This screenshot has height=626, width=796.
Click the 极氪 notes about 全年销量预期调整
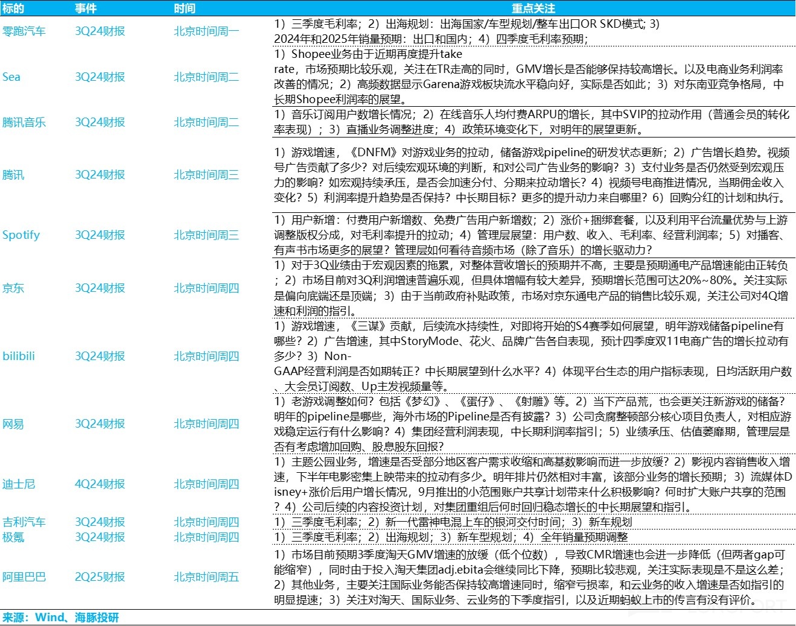click(451, 537)
